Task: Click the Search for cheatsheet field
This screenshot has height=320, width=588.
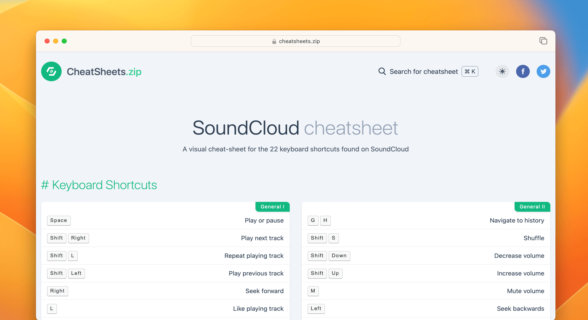Action: pyautogui.click(x=424, y=71)
